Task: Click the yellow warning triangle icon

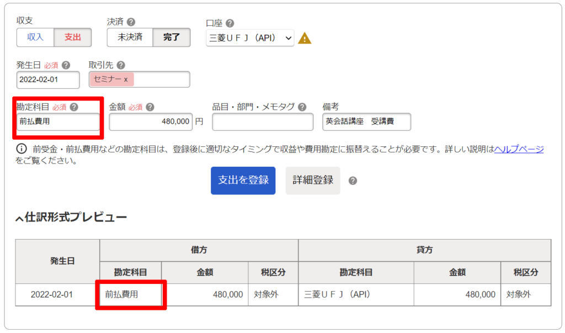Action: (x=305, y=38)
